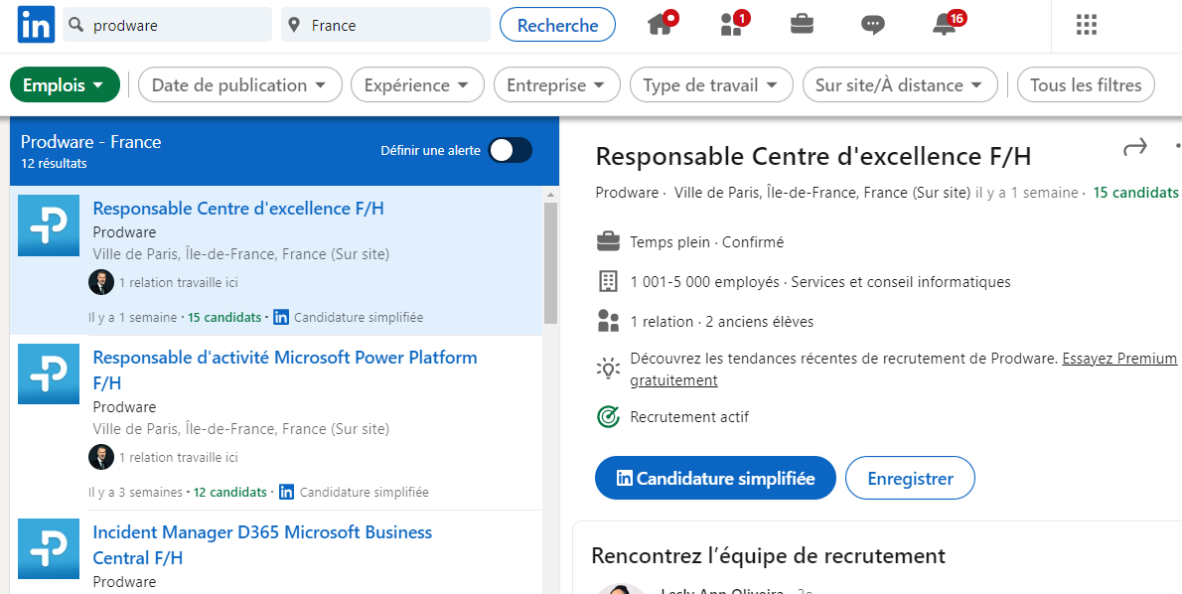Open the Entreprise filter dropdown
The height and width of the screenshot is (594, 1182).
point(556,84)
